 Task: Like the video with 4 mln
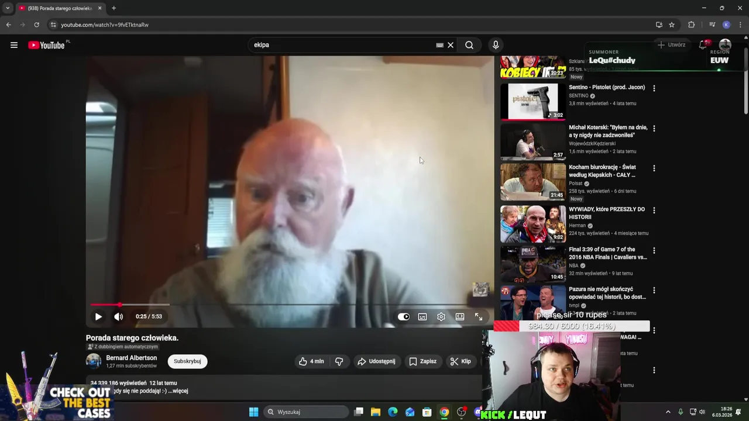point(311,361)
